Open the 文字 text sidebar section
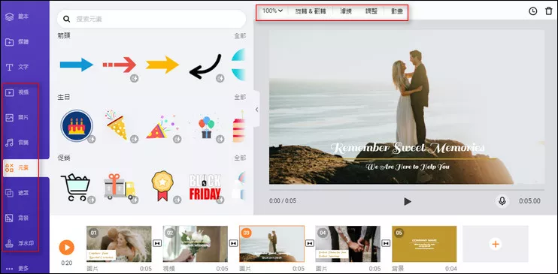 pos(17,67)
